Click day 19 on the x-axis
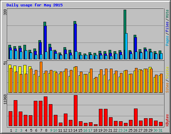 (100, 130)
